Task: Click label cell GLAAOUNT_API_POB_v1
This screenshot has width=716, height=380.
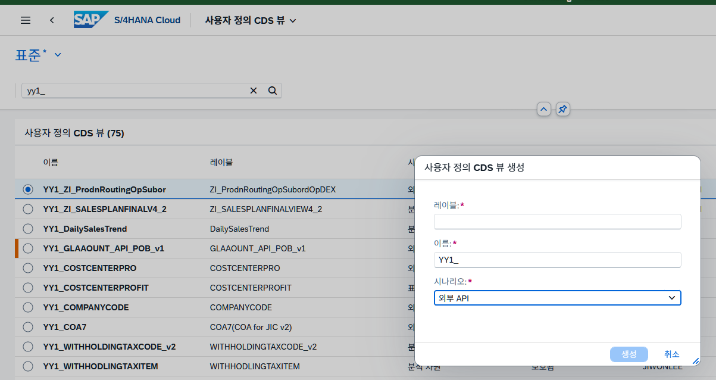Action: coord(258,248)
